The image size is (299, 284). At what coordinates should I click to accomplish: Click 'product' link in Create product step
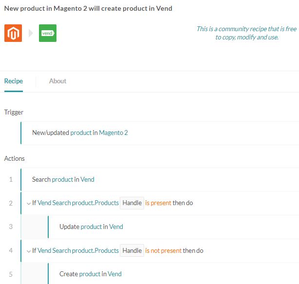click(90, 274)
